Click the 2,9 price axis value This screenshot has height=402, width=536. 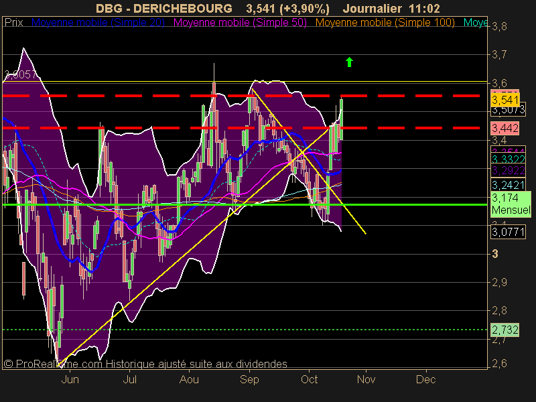pos(499,282)
